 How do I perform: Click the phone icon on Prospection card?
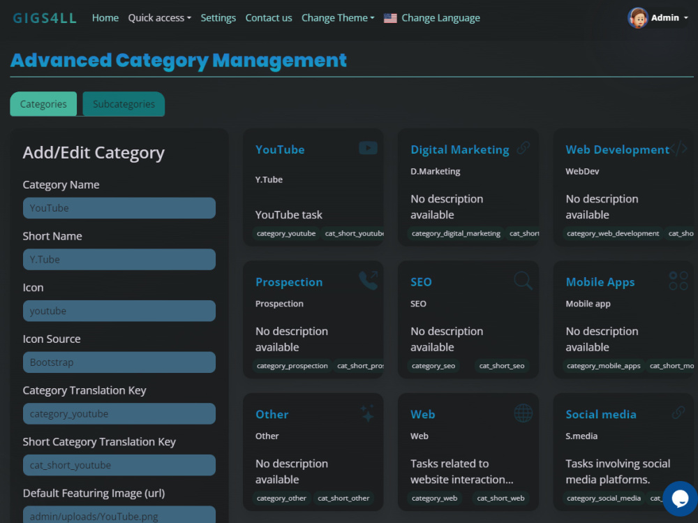pos(368,281)
